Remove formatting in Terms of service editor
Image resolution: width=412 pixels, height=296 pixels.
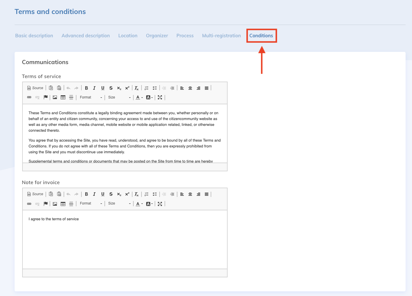pos(137,88)
